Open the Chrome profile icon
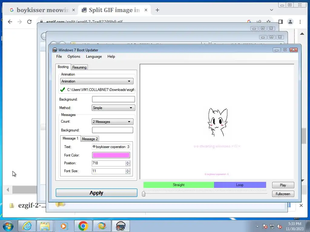 click(290, 22)
